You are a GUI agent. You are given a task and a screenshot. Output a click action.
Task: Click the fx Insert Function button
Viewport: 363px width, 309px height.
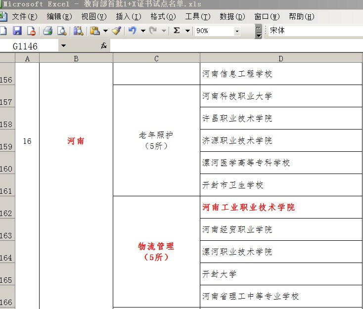coord(104,46)
